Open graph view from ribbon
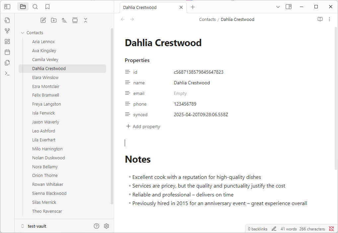The height and width of the screenshot is (233, 338). click(x=7, y=31)
